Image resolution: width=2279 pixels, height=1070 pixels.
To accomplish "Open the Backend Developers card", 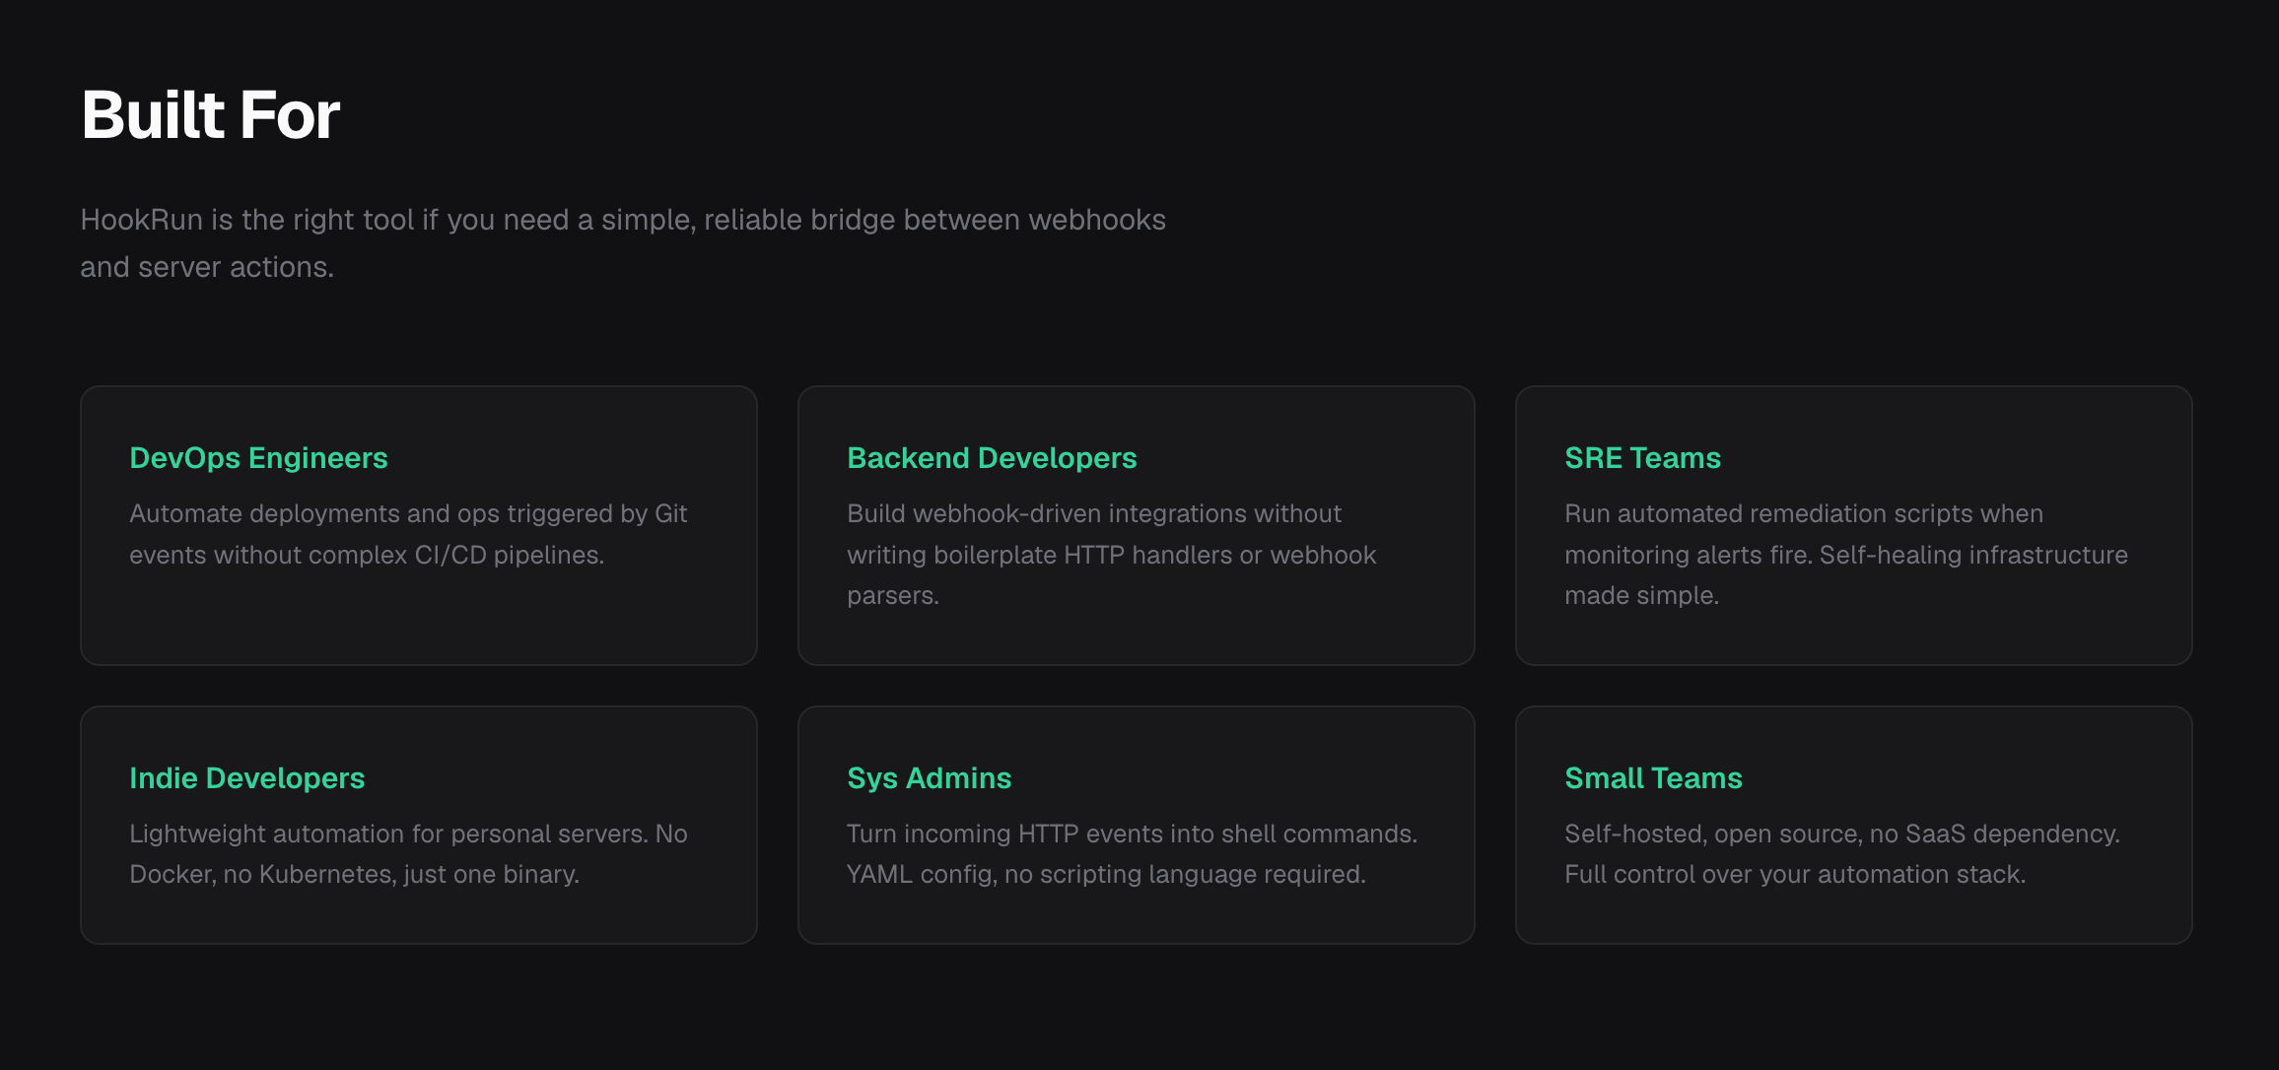I will tap(1137, 525).
